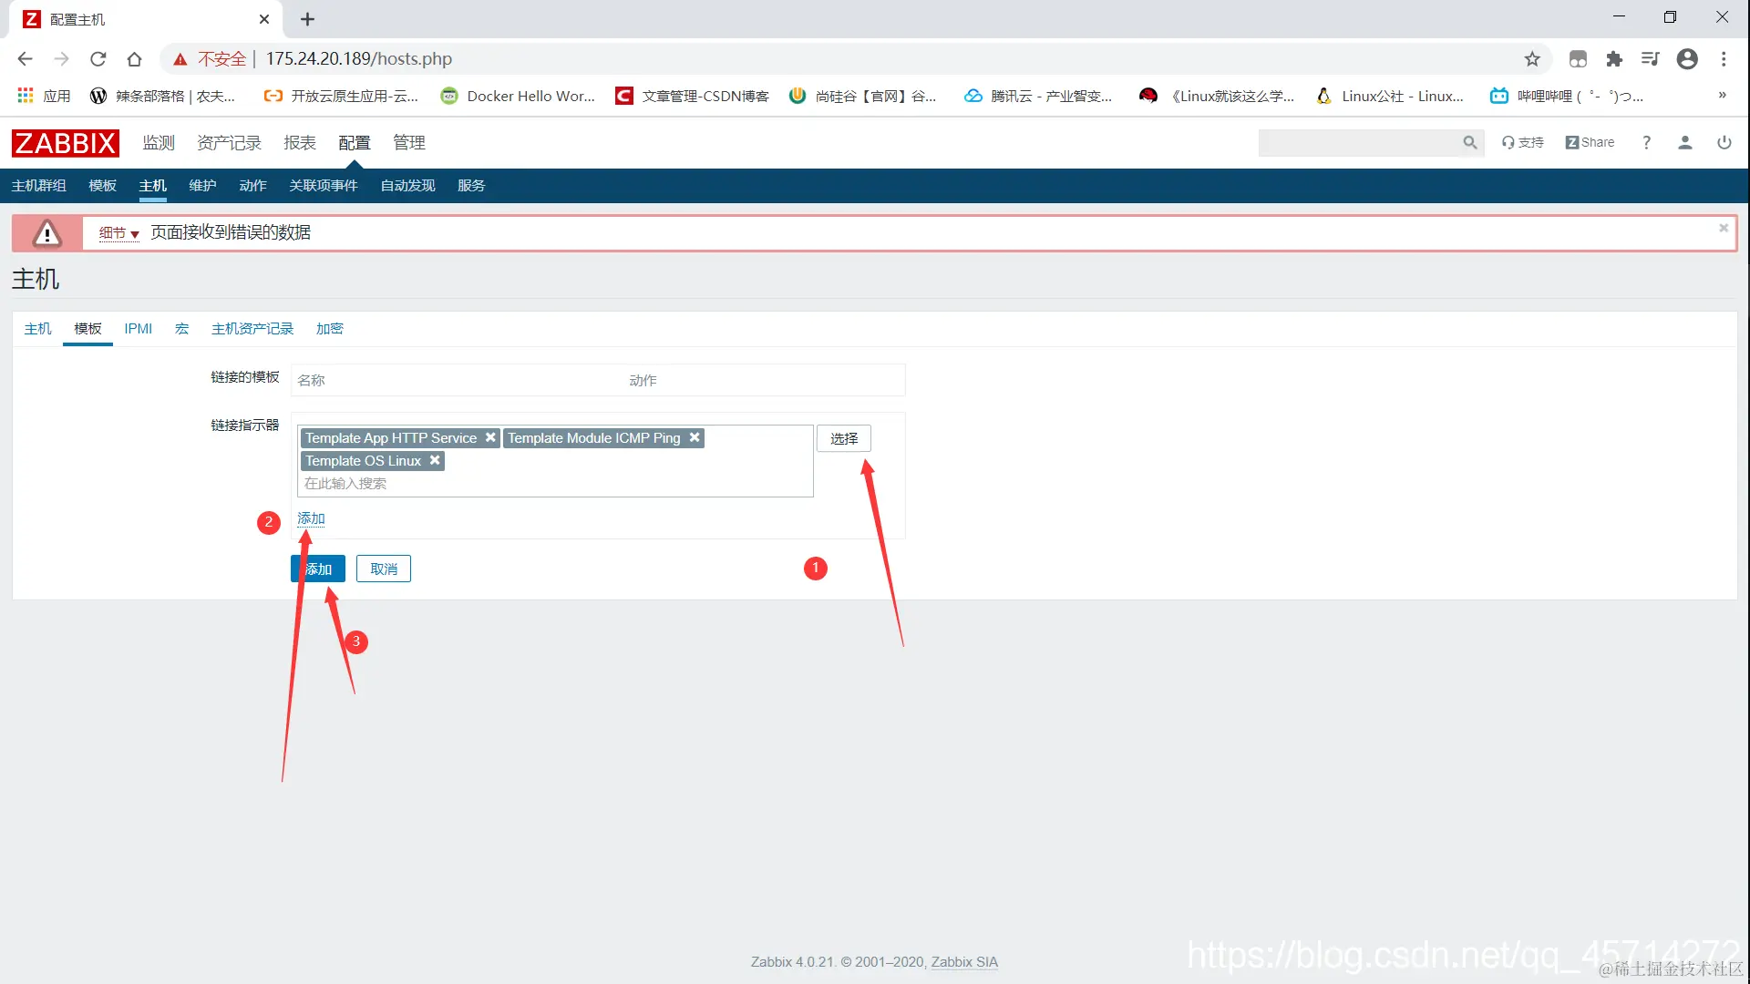
Task: Switch to the IPMI tab
Action: coord(138,328)
